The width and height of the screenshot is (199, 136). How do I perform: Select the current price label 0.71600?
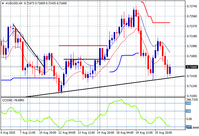[x=192, y=67]
